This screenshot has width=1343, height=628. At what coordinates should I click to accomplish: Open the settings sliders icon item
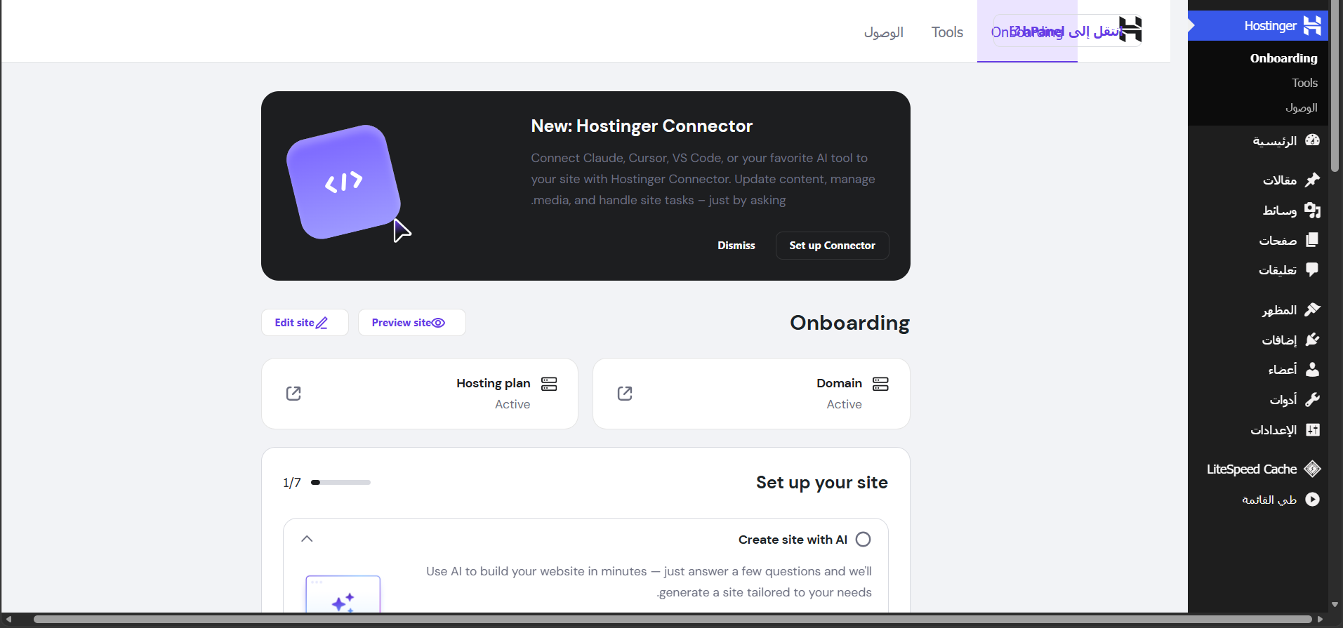(1312, 429)
